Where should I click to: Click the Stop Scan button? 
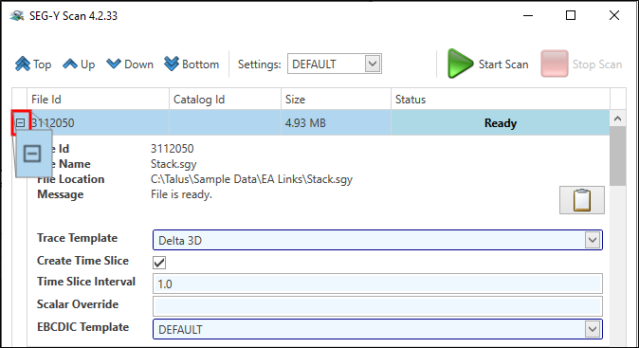pyautogui.click(x=581, y=64)
